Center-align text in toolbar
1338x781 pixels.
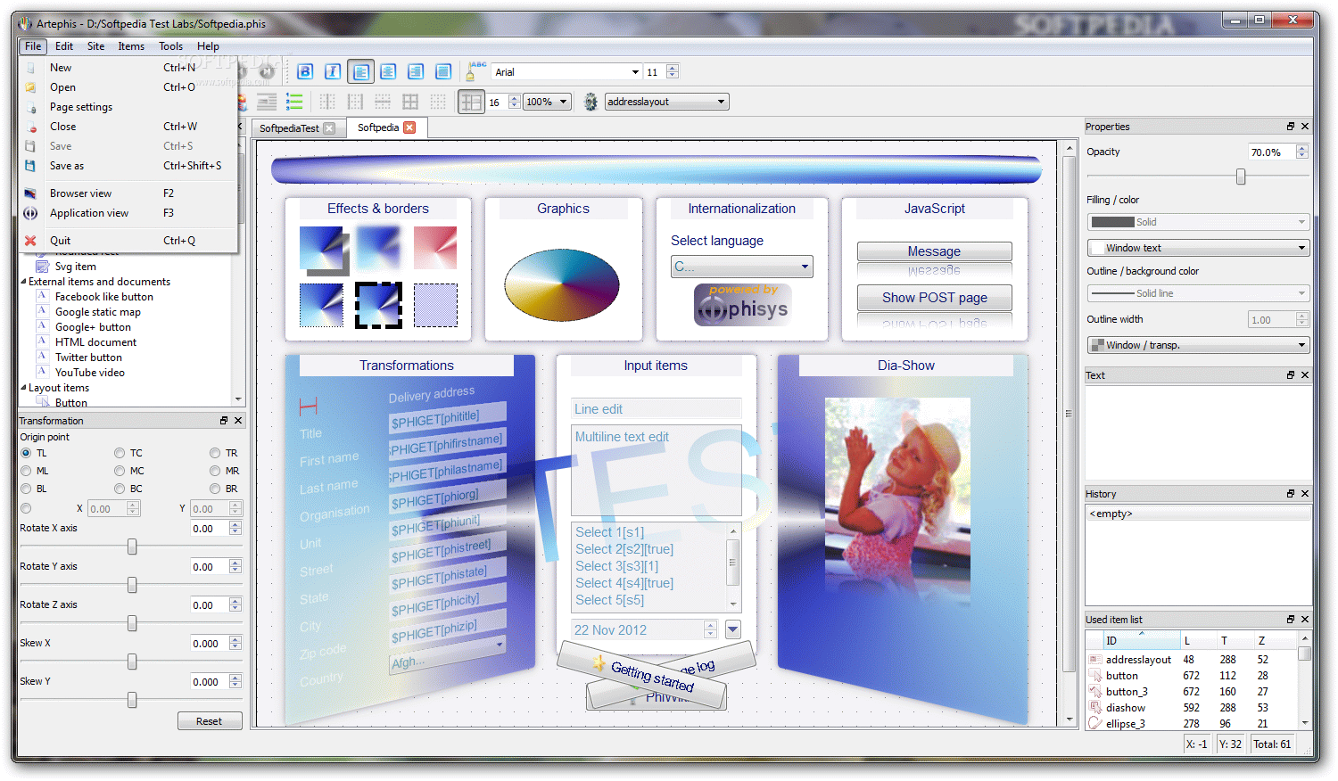388,72
